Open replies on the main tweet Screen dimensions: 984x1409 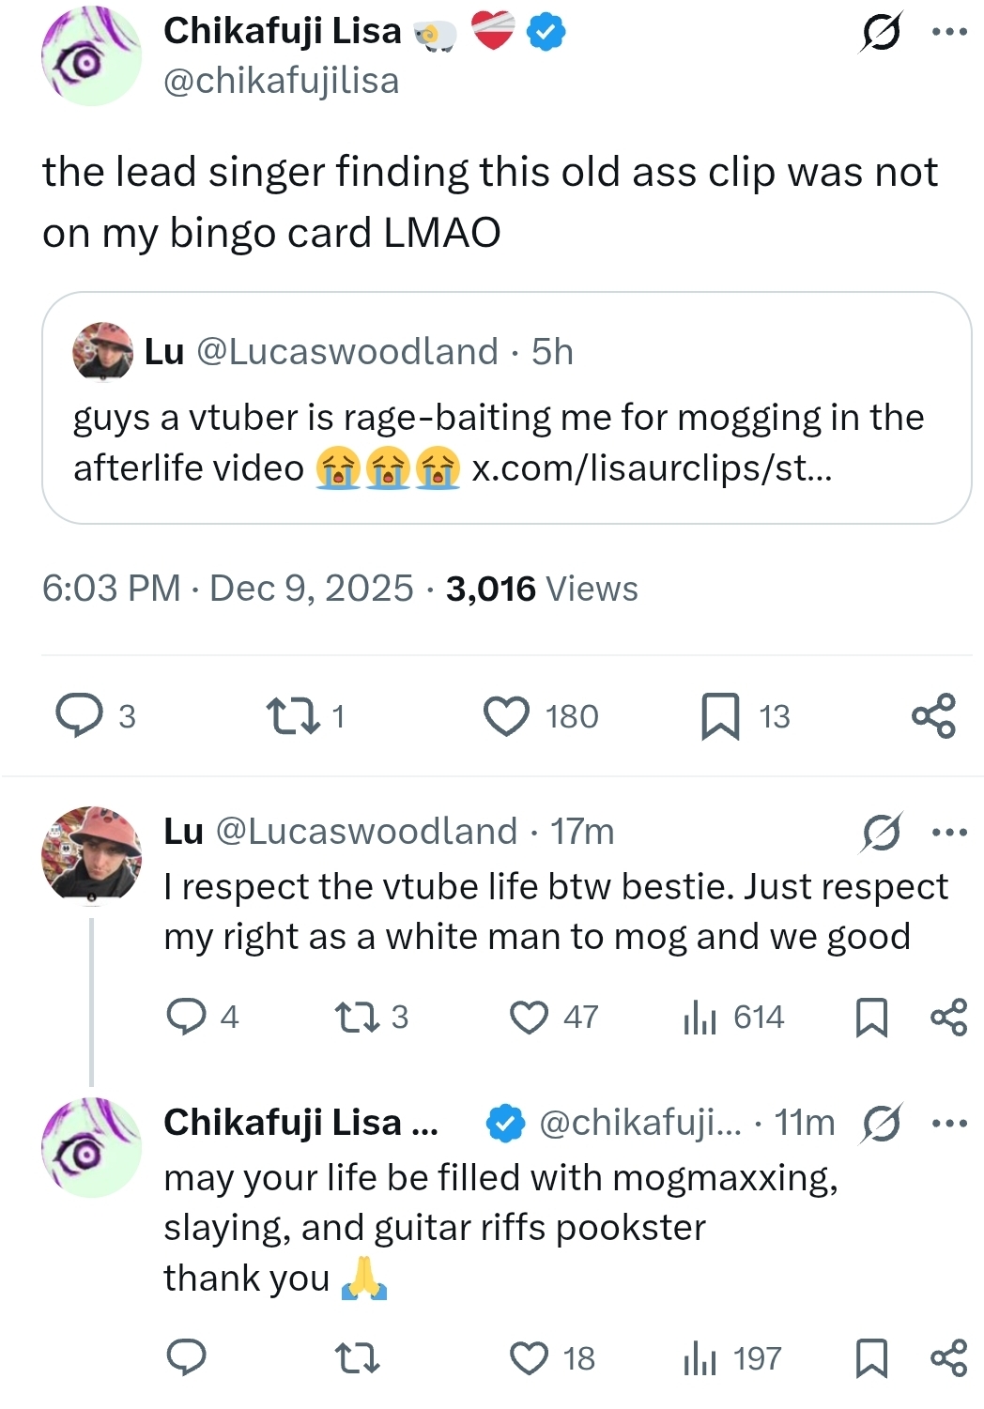click(x=80, y=716)
